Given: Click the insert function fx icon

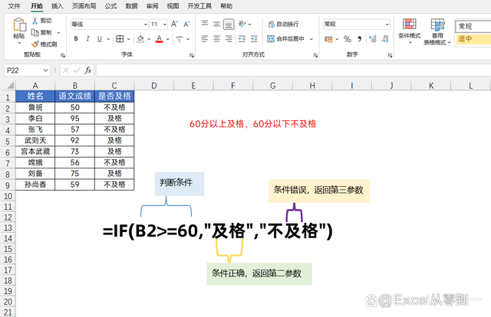Looking at the screenshot, I should point(88,70).
